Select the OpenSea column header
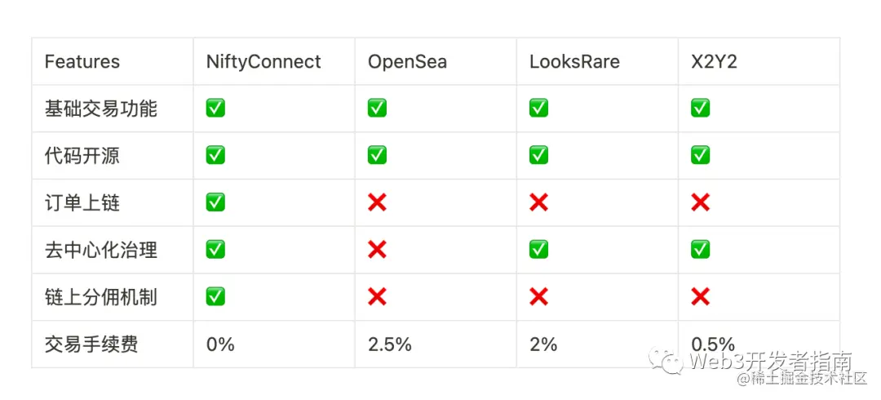Image resolution: width=881 pixels, height=400 pixels. [x=407, y=61]
